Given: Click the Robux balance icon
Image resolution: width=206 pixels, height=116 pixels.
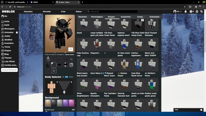Looking at the screenshot, I should (x=191, y=12).
